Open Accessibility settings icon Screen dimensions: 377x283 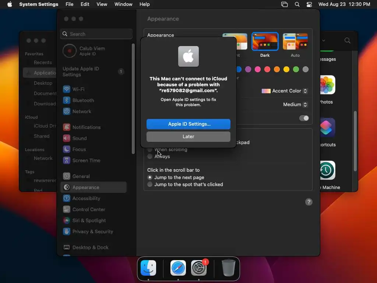67,199
